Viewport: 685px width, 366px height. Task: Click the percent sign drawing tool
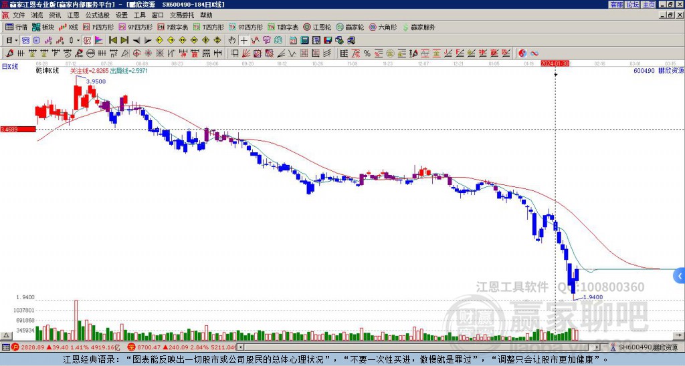[x=367, y=53]
